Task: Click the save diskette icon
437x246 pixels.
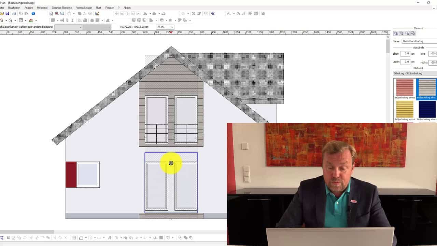Action: tap(7, 14)
